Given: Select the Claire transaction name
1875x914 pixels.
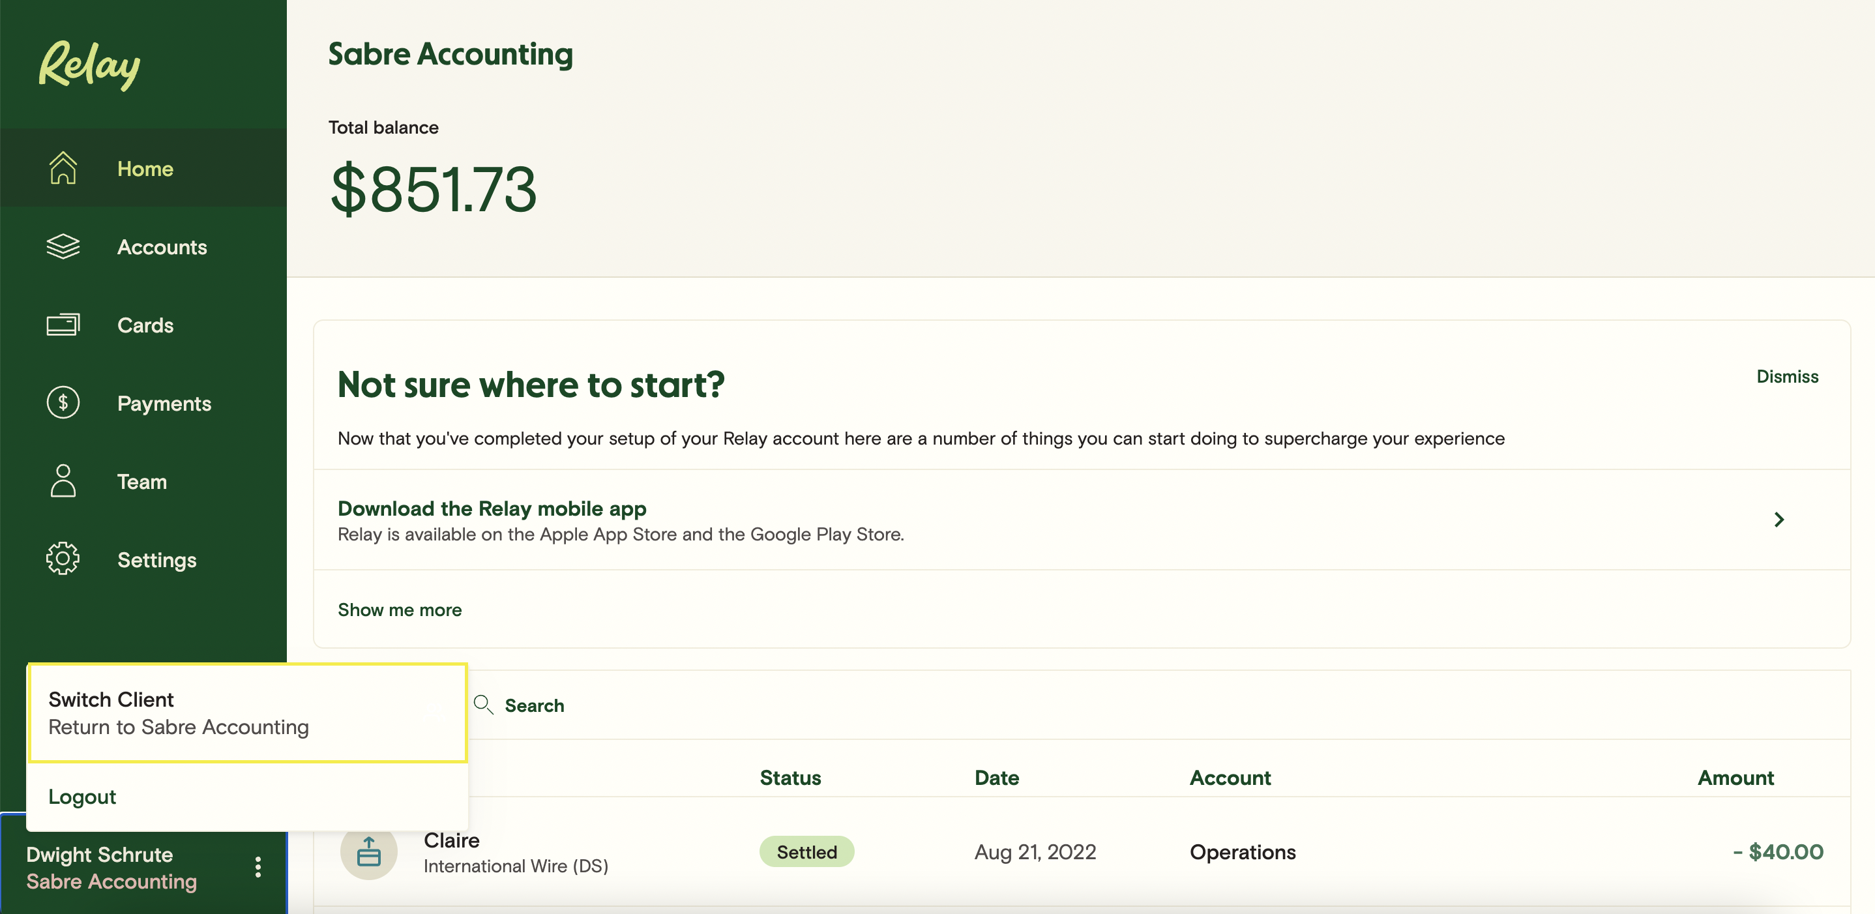Looking at the screenshot, I should coord(451,840).
